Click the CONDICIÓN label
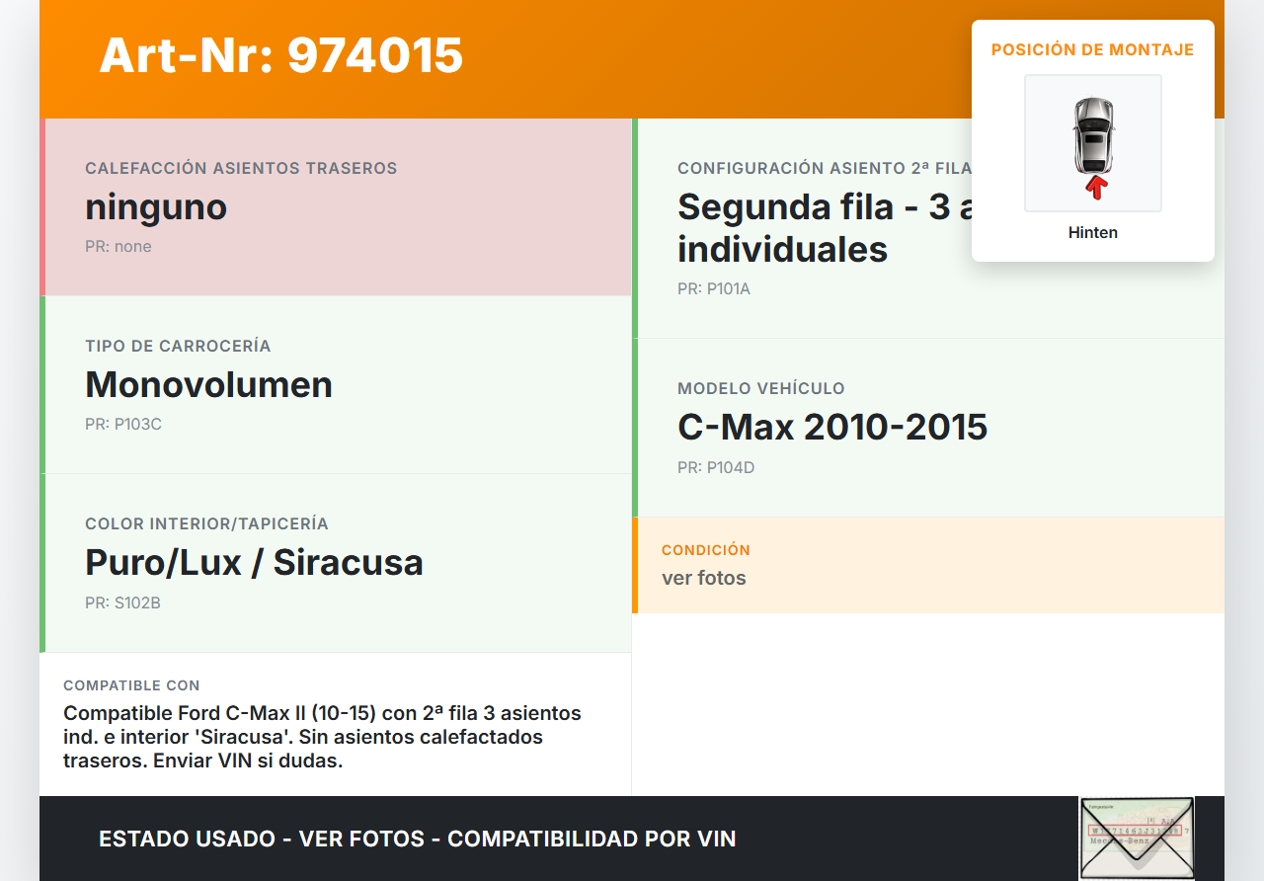 click(x=706, y=550)
